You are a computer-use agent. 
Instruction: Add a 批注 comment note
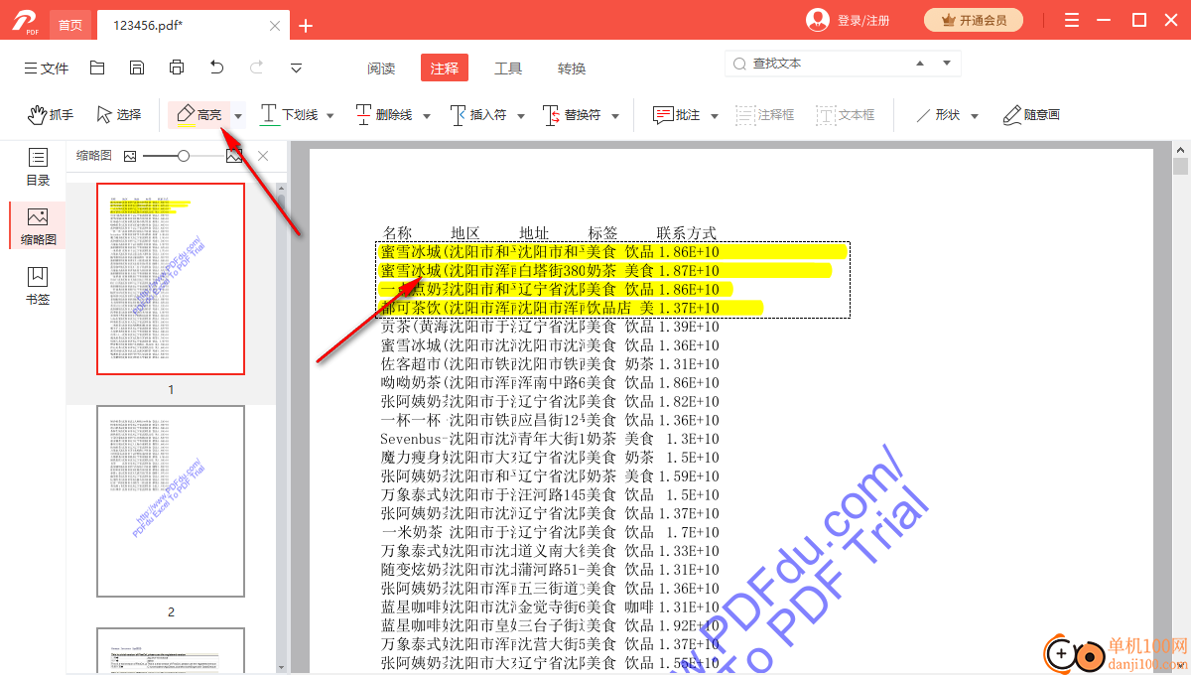pos(676,115)
